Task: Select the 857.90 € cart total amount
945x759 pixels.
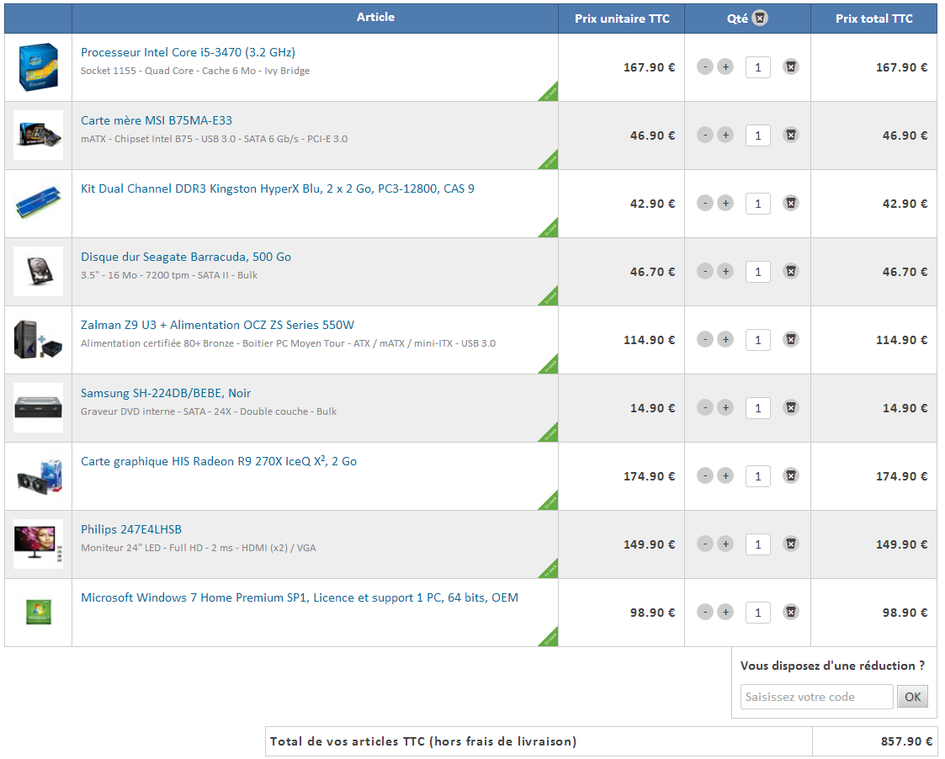Action: [x=905, y=741]
